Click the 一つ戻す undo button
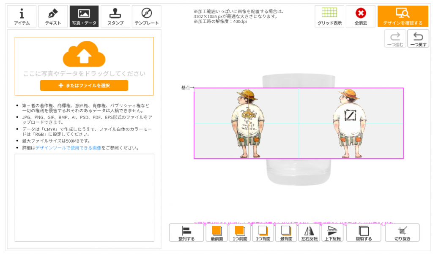 click(418, 39)
